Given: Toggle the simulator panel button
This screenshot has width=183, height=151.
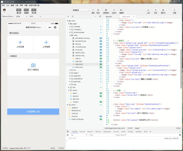Looking at the screenshot, I should [x=19, y=10].
